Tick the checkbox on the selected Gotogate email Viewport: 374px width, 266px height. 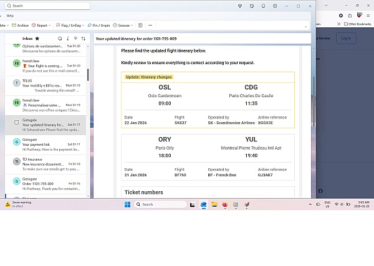(16, 122)
